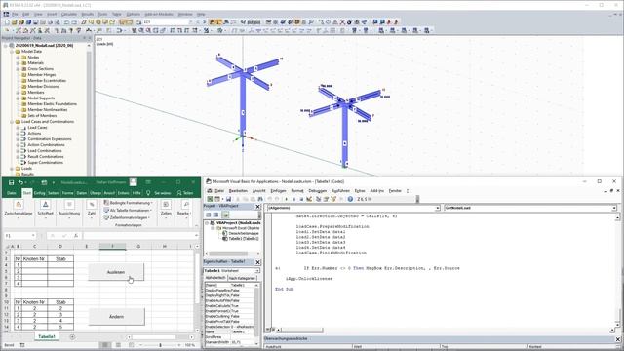Click into the Excel formula bar
Viewport: 624px width, 351px height.
pos(140,236)
